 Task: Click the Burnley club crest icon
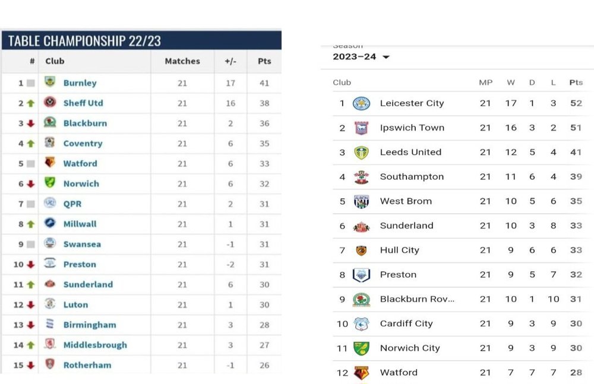click(50, 81)
